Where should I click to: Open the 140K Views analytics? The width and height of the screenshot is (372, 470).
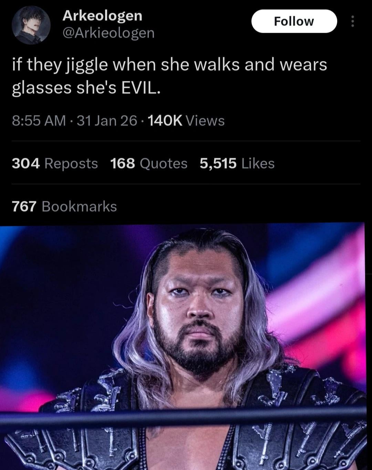point(186,121)
